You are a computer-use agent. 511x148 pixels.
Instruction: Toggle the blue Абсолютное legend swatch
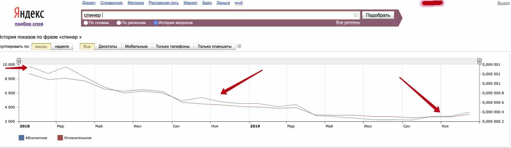point(21,138)
